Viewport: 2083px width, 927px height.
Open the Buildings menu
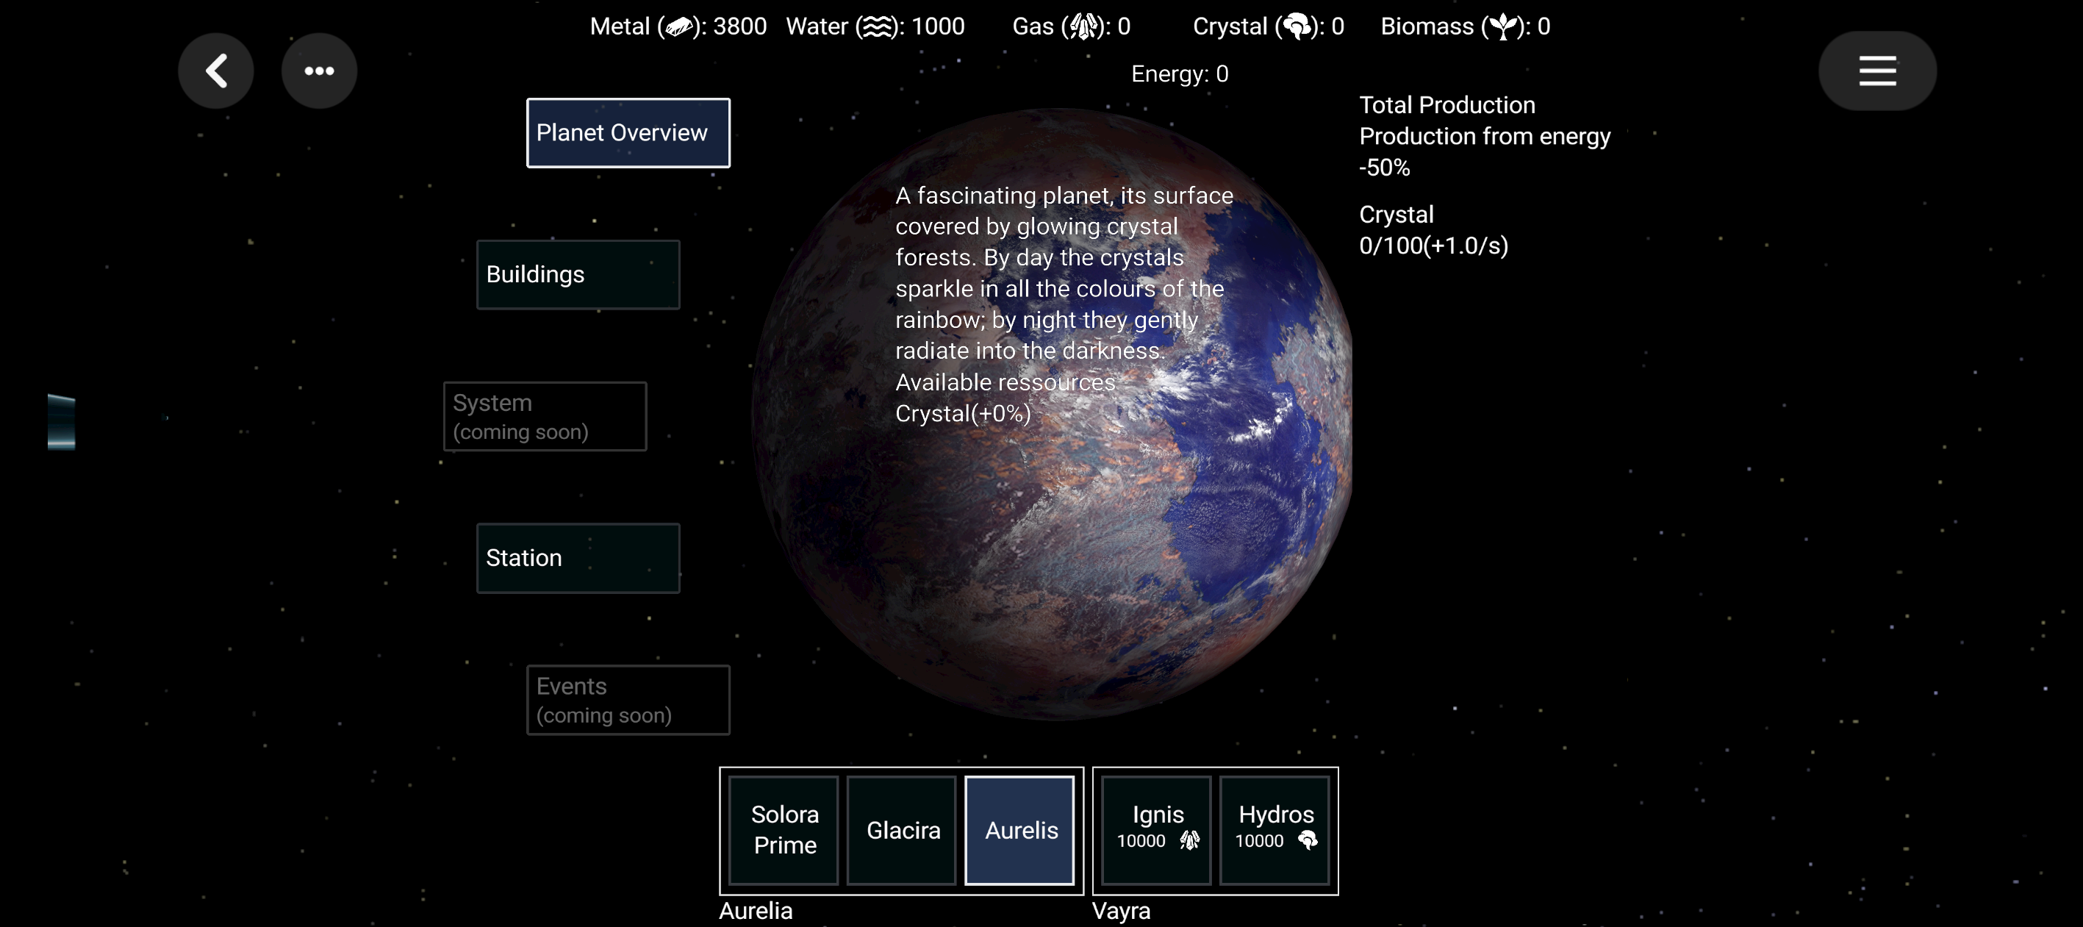578,274
